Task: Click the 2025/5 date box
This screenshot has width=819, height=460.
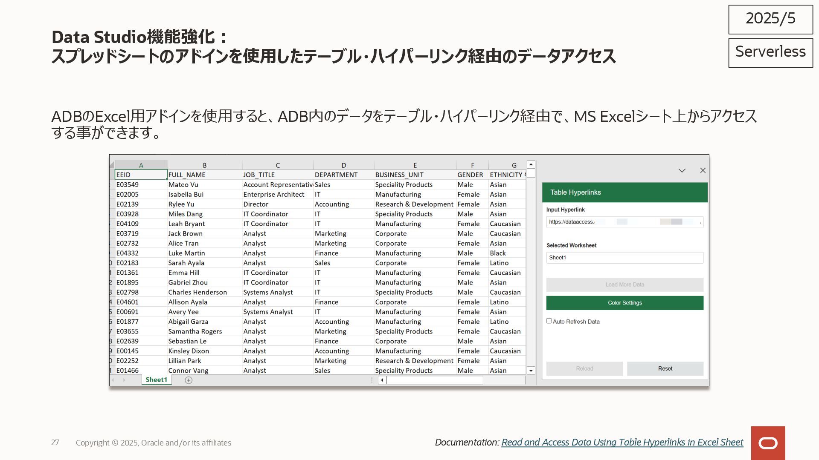Action: [x=770, y=19]
